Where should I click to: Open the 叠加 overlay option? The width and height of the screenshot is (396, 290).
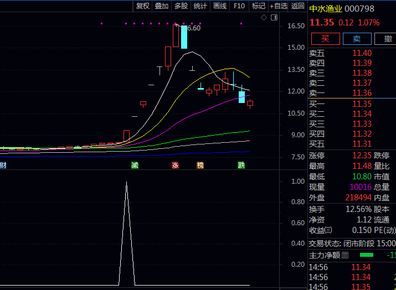[162, 6]
